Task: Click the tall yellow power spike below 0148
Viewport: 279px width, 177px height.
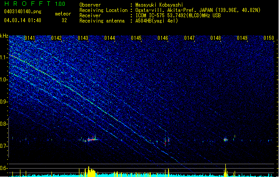Action: coord(225,170)
